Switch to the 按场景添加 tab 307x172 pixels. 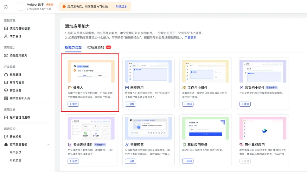coord(96,47)
